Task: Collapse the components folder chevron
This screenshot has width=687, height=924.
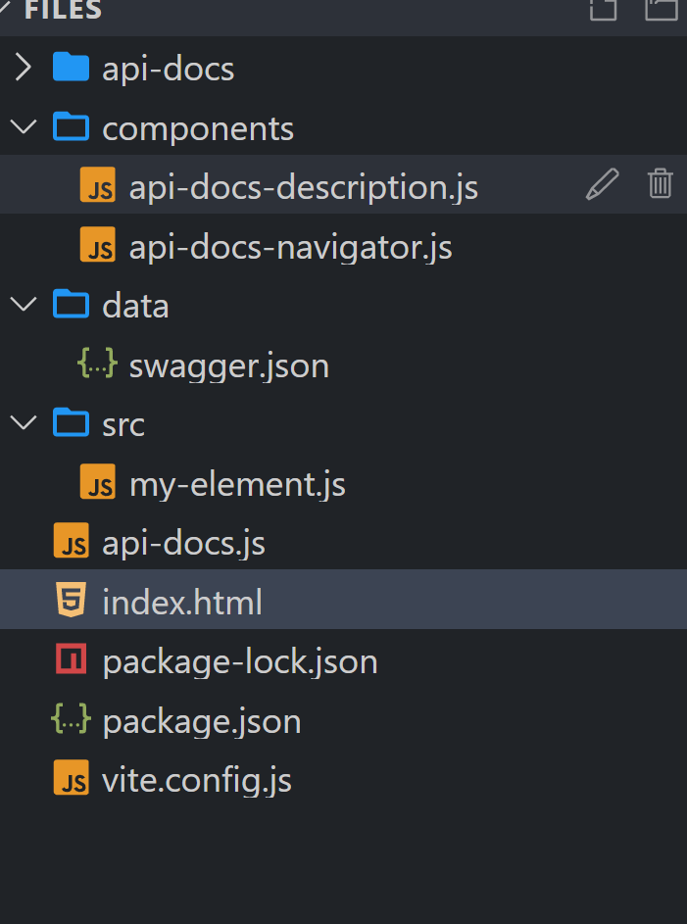Action: [24, 126]
